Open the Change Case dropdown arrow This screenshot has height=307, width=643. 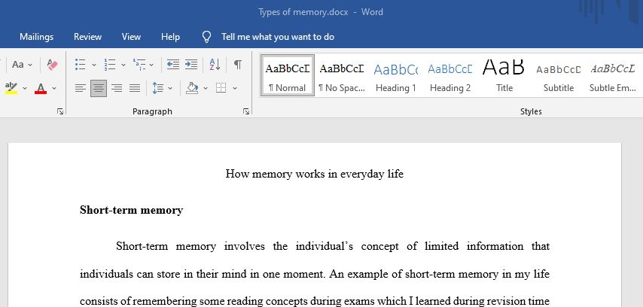click(x=30, y=65)
